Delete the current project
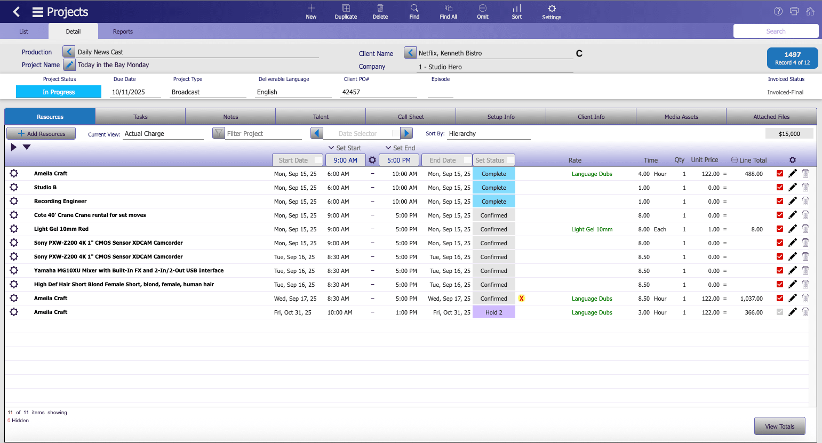The height and width of the screenshot is (443, 822). click(380, 12)
